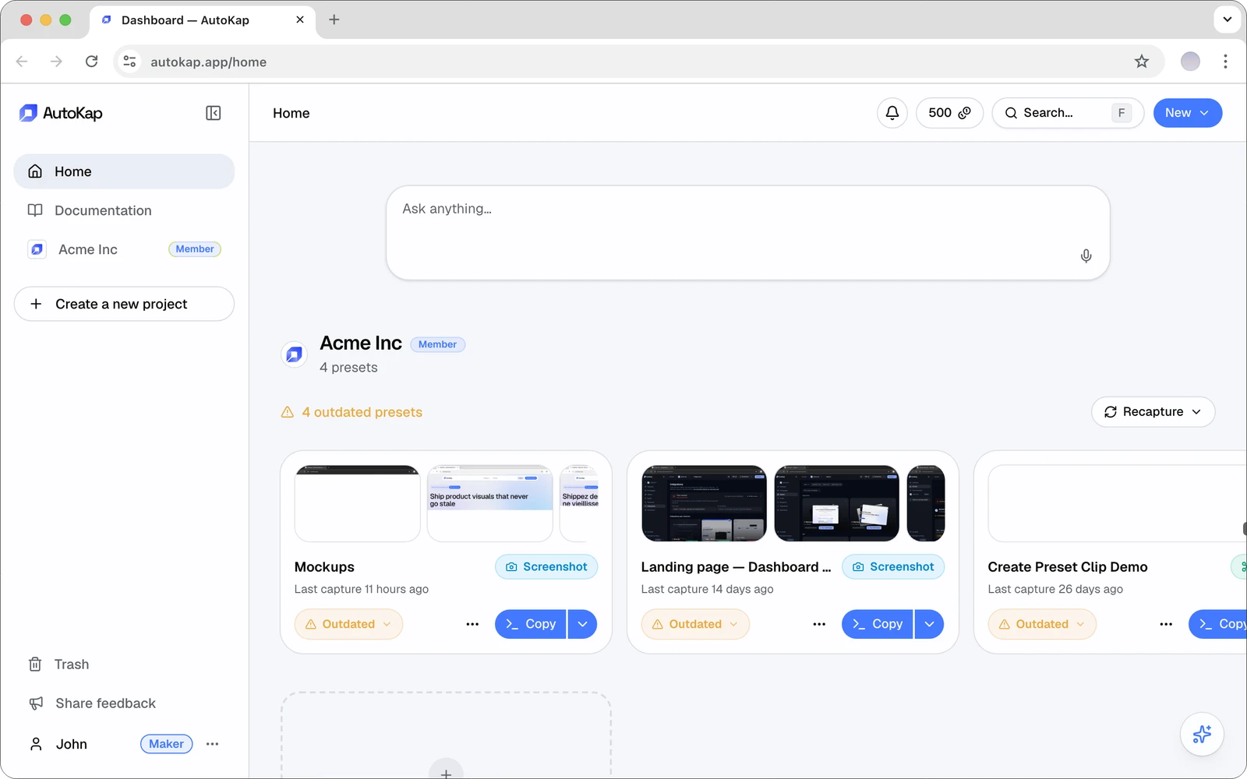1247x779 pixels.
Task: Open first Landing page dark thumbnail
Action: [704, 503]
